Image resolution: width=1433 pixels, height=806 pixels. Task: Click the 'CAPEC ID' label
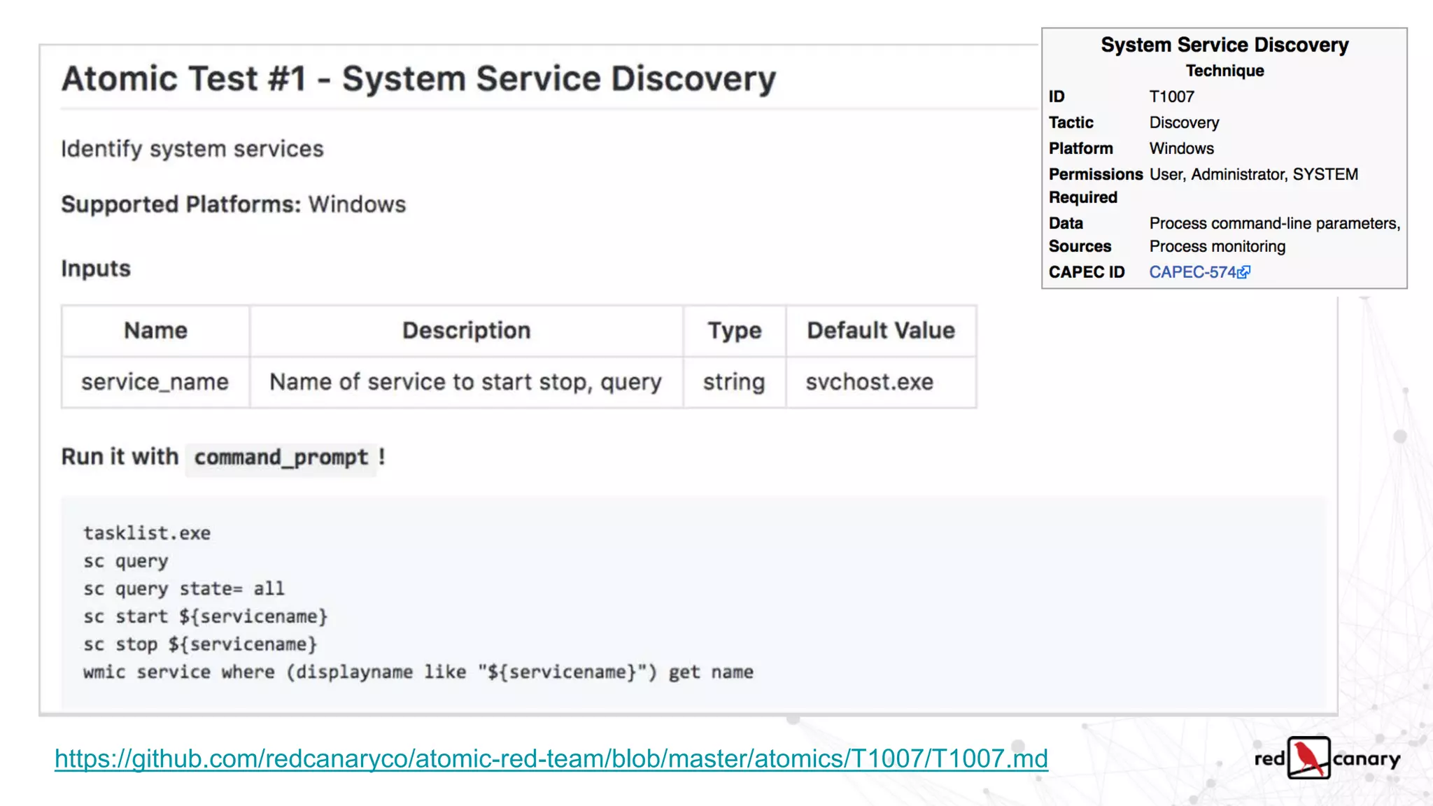1087,272
